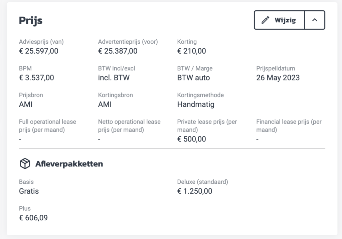Screen dimensions: 342x239
Task: Click the Korting amount € 210,00
Action: tap(191, 51)
